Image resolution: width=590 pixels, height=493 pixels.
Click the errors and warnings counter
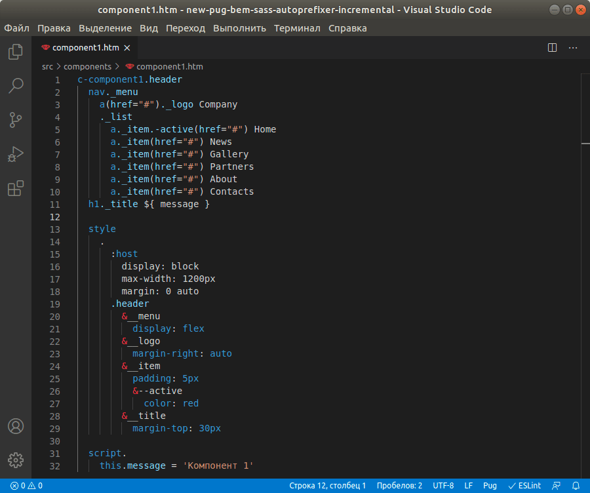coord(26,486)
